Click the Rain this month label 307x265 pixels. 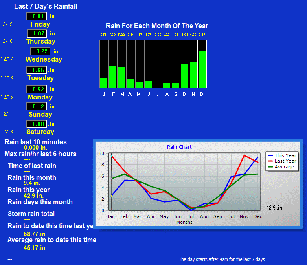click(x=32, y=177)
